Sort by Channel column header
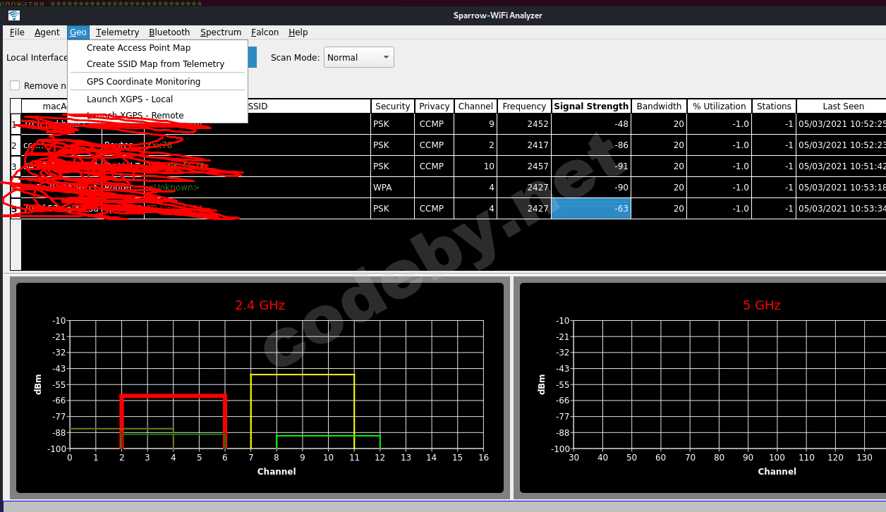The height and width of the screenshot is (512, 886). point(475,106)
